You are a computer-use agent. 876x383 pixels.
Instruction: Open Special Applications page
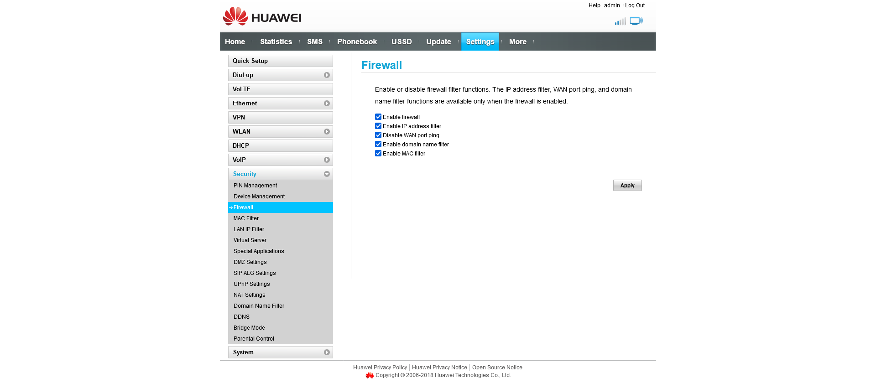click(x=281, y=251)
